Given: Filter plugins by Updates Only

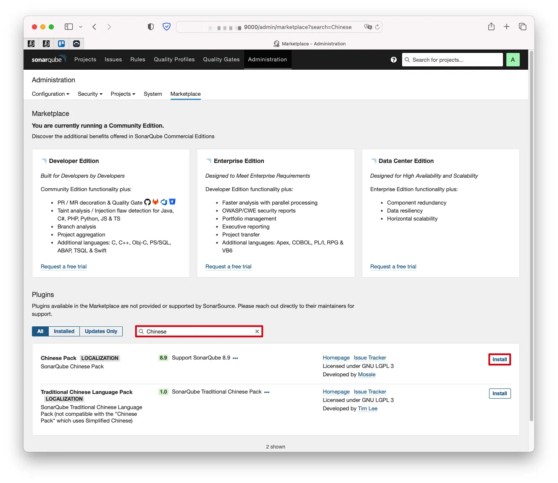Looking at the screenshot, I should 101,331.
